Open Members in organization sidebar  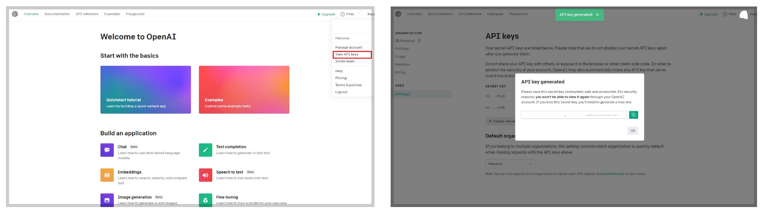point(403,64)
